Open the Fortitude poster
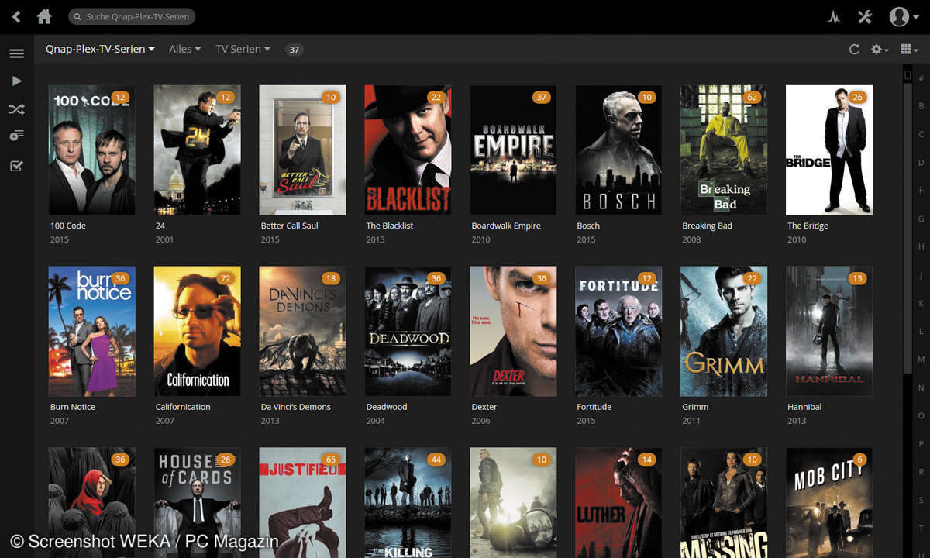This screenshot has height=558, width=930. [618, 331]
